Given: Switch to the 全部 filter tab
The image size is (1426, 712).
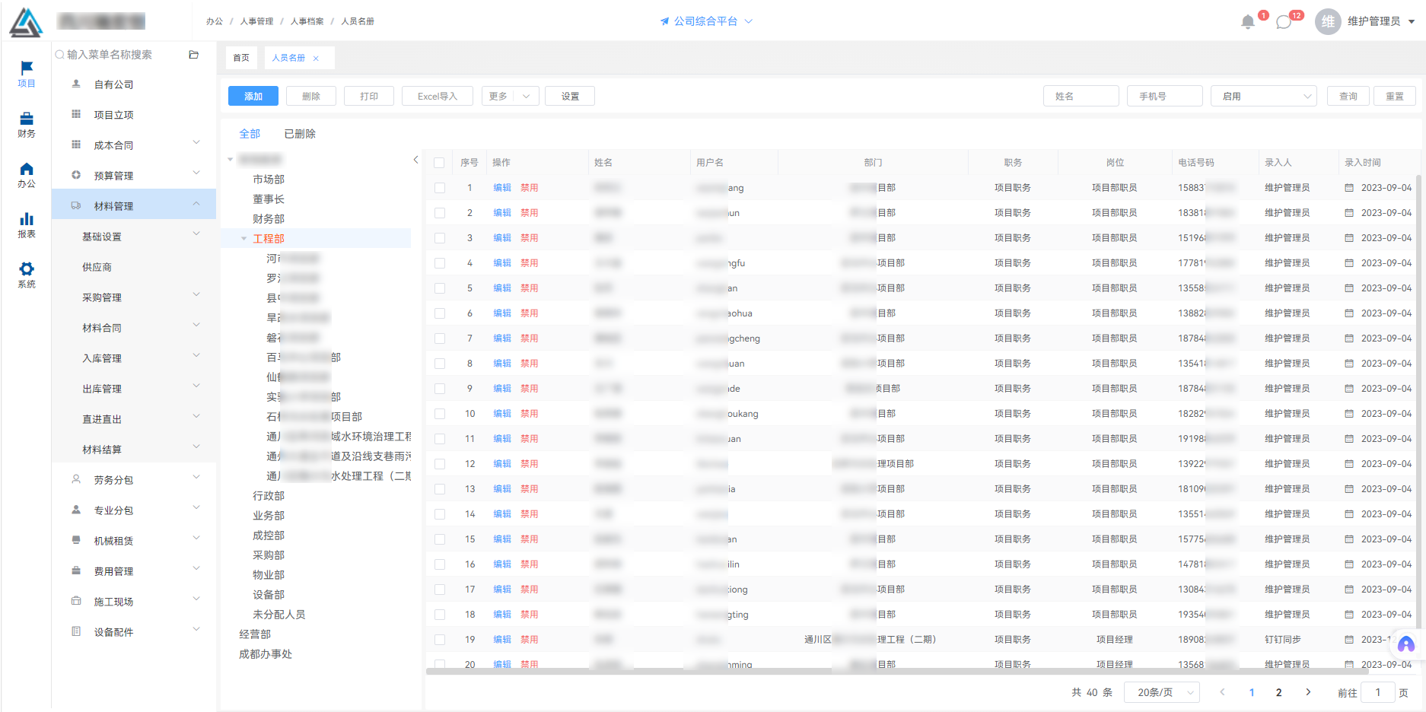Looking at the screenshot, I should click(x=250, y=134).
